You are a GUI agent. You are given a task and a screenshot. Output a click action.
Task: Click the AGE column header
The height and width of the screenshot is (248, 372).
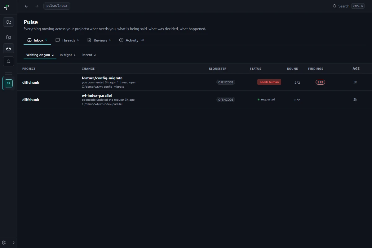point(356,69)
